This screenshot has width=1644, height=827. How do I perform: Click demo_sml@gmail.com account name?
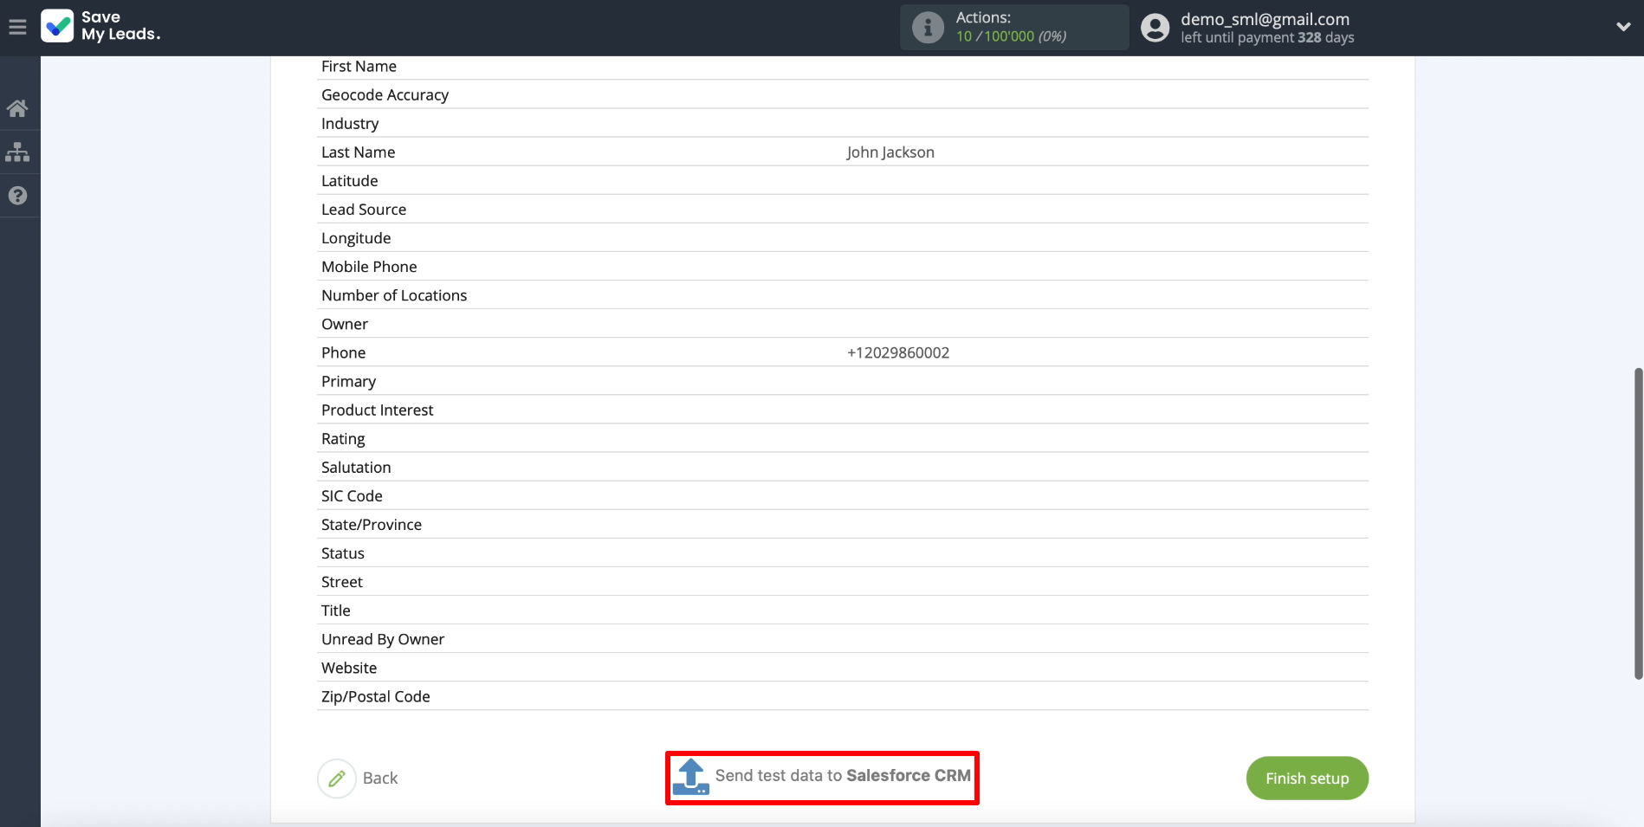pyautogui.click(x=1265, y=19)
